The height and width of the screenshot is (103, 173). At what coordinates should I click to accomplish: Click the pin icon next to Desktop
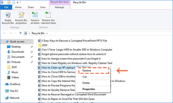32,47
